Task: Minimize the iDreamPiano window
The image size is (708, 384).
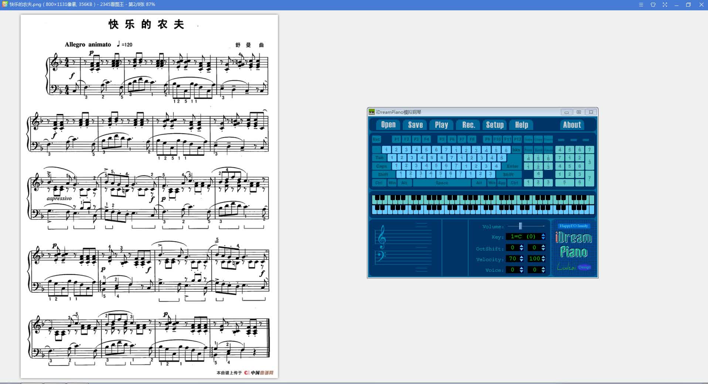Action: (x=566, y=112)
